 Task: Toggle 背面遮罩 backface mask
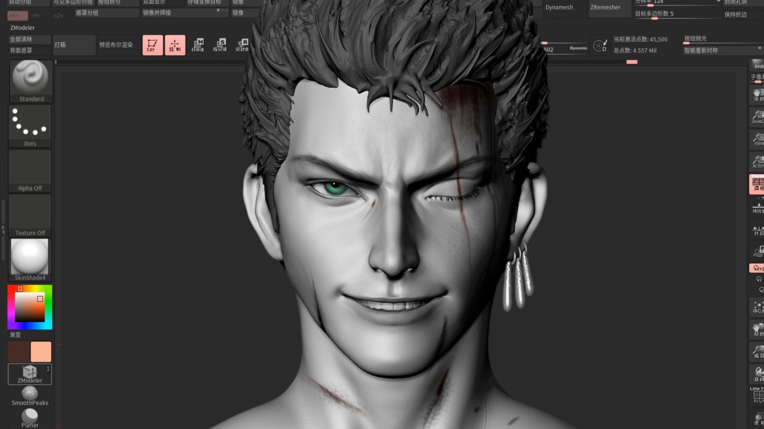tap(29, 51)
